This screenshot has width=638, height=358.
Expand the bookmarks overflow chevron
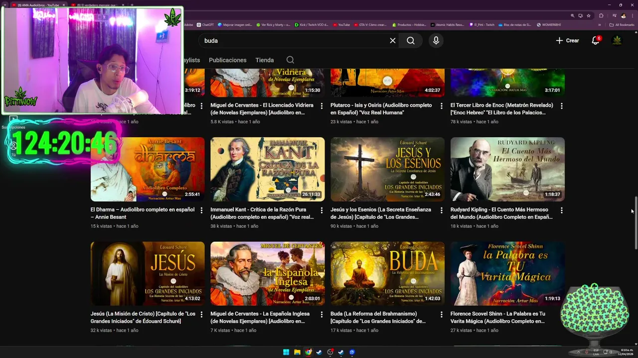coord(600,25)
